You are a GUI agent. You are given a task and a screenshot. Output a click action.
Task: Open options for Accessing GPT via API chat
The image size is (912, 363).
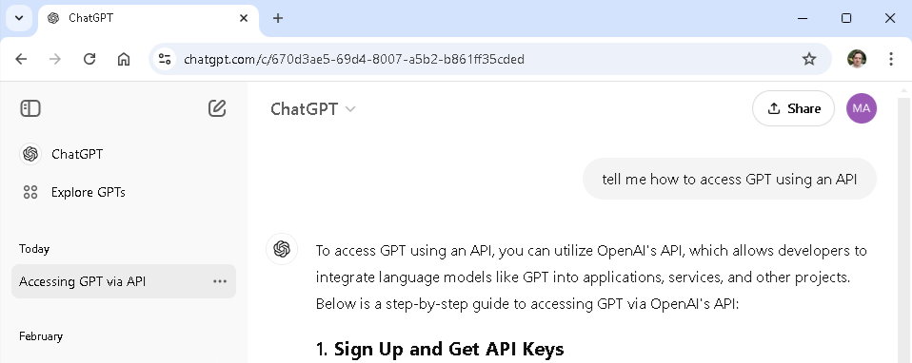[220, 281]
